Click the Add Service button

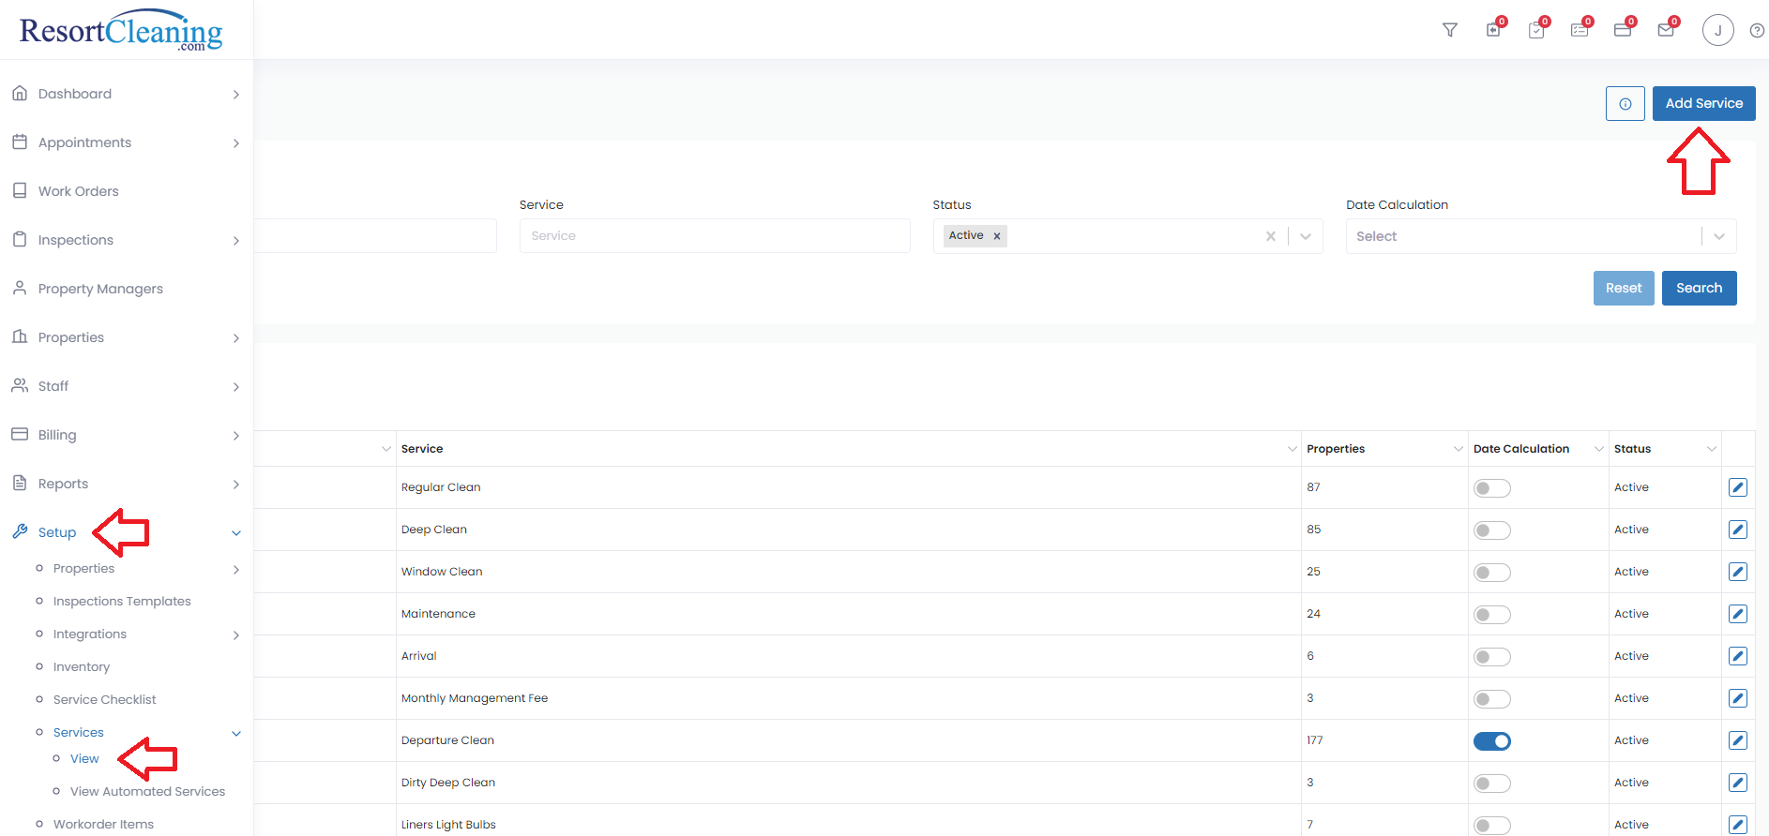tap(1703, 104)
